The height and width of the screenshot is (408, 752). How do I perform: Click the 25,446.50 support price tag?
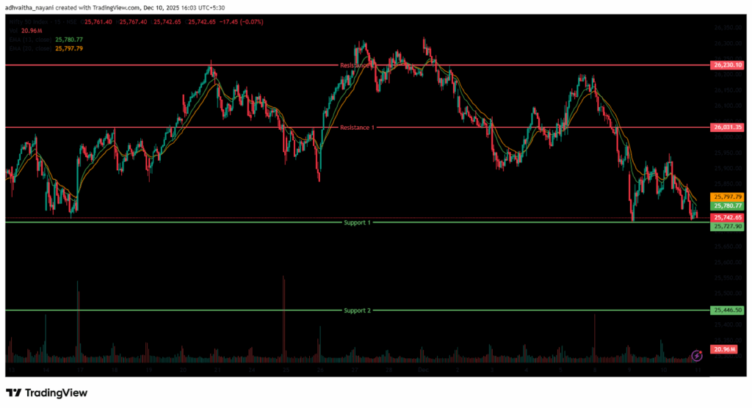728,310
